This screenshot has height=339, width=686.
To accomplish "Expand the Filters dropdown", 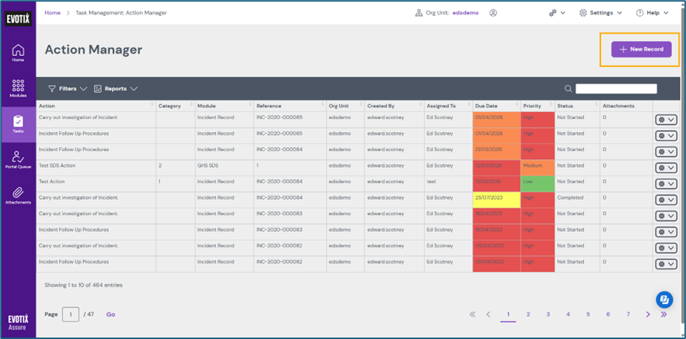I will pos(68,89).
